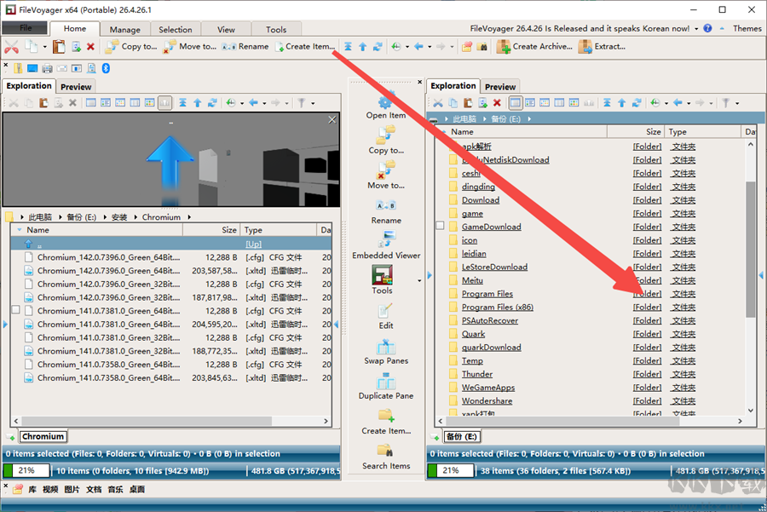767x512 pixels.
Task: Switch to the right pane Preview tab
Action: pyautogui.click(x=500, y=87)
